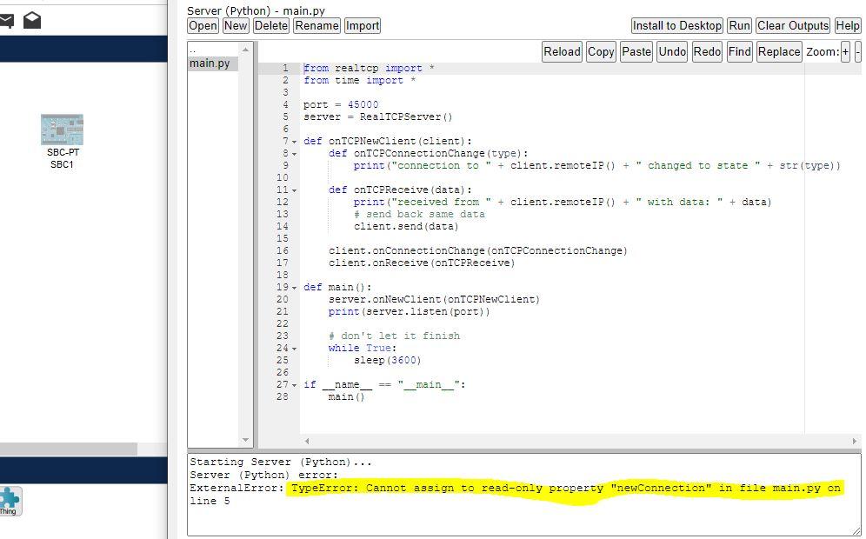Open the Help panel
Image resolution: width=866 pixels, height=539 pixels.
(848, 25)
